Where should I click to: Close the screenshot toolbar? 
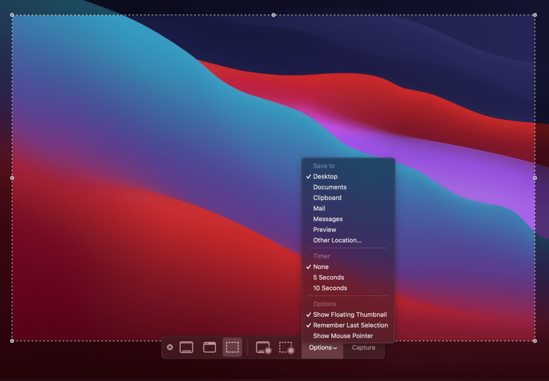pos(170,347)
